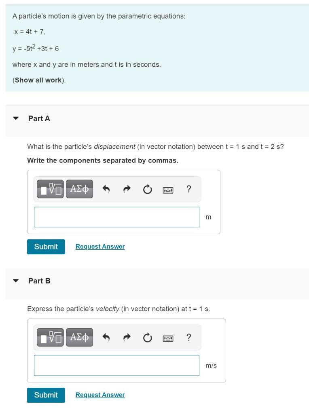Open equation editor help in Part A
Image resolution: width=309 pixels, height=414 pixels.
pos(188,189)
